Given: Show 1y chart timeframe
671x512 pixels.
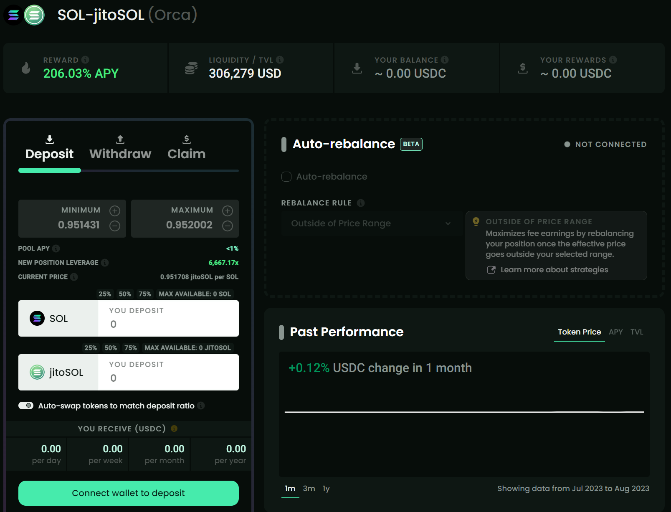Looking at the screenshot, I should click(326, 489).
